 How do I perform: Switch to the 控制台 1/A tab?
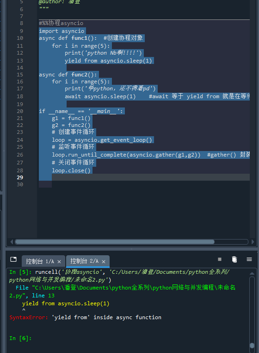[40, 261]
